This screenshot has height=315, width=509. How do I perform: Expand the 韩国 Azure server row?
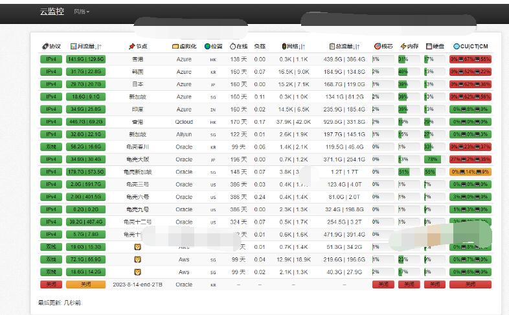(x=137, y=72)
